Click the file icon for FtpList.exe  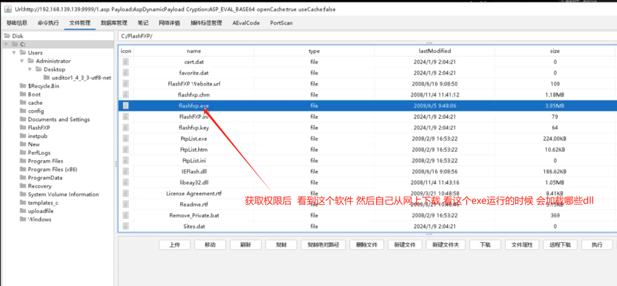pos(126,139)
